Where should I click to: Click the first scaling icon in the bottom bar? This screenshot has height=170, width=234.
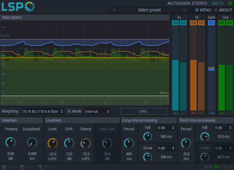4,167
